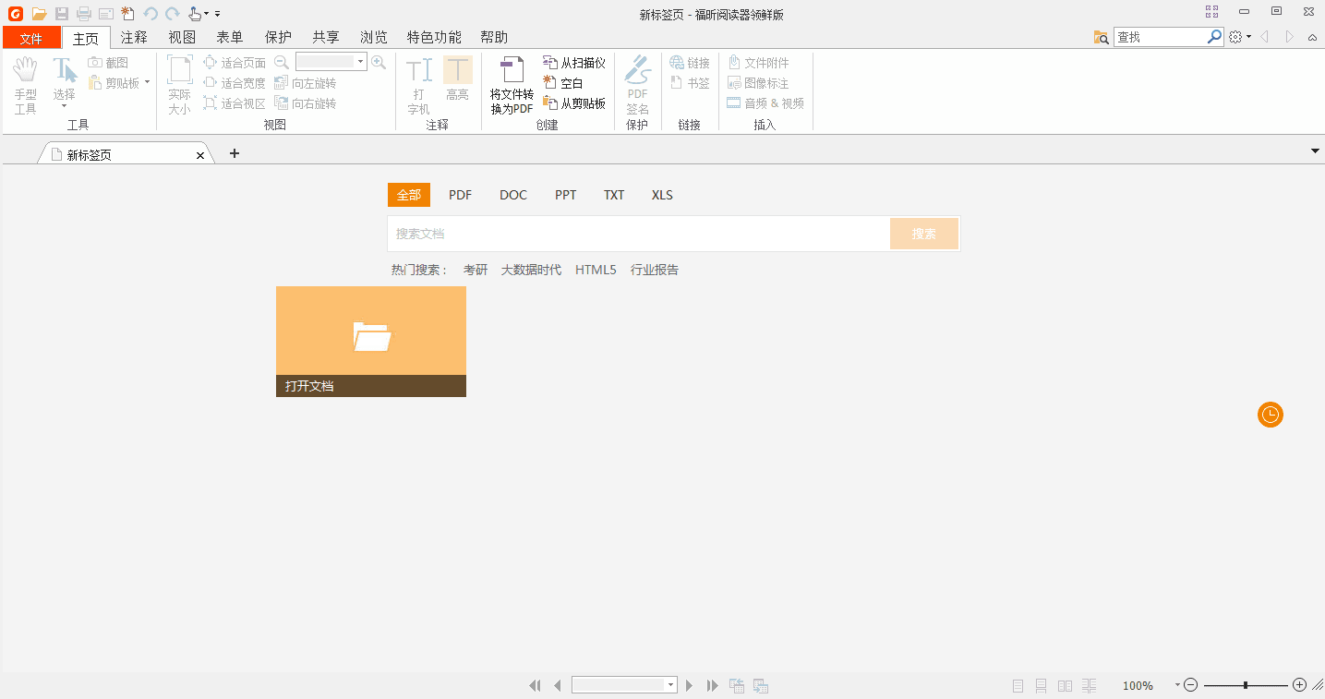Expand the customize quick access toolbar arrow
Image resolution: width=1325 pixels, height=699 pixels.
coord(218,14)
